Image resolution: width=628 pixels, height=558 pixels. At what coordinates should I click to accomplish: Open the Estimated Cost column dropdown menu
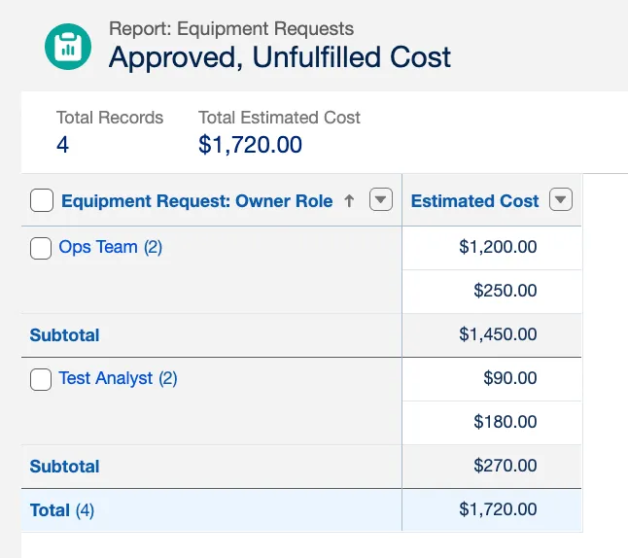pyautogui.click(x=561, y=199)
